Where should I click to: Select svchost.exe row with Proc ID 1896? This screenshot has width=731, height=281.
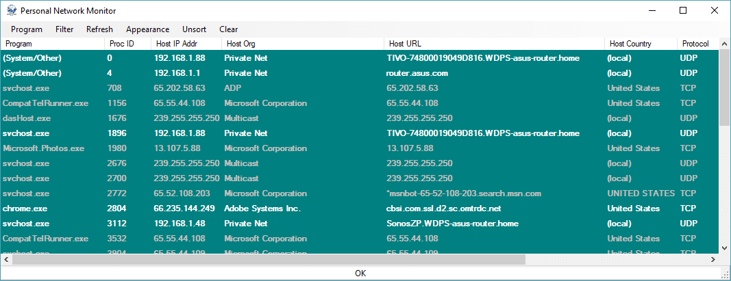360,133
